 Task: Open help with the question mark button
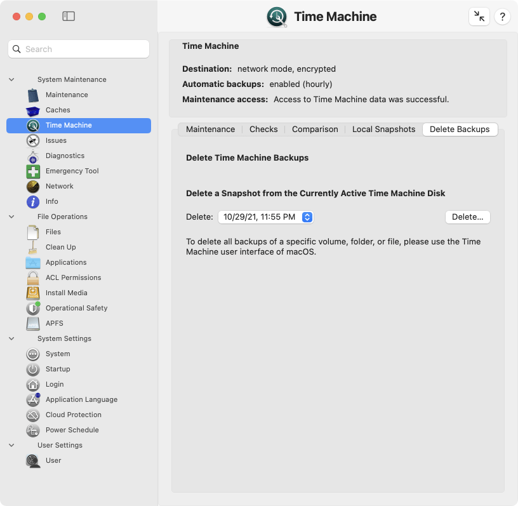point(503,17)
